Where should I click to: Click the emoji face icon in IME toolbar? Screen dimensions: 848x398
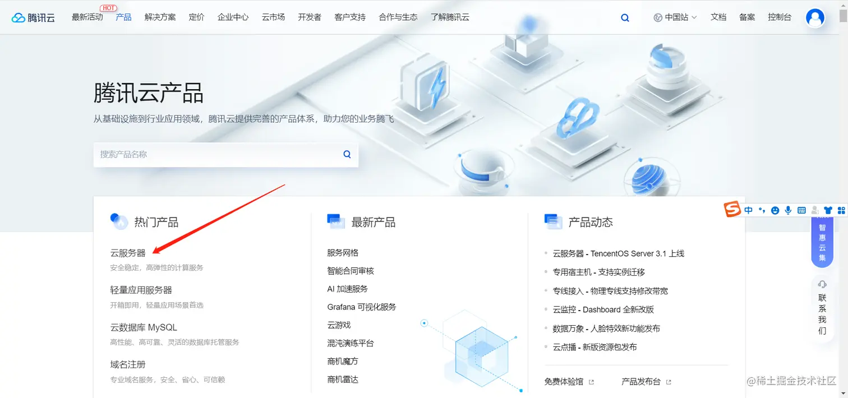(x=775, y=210)
